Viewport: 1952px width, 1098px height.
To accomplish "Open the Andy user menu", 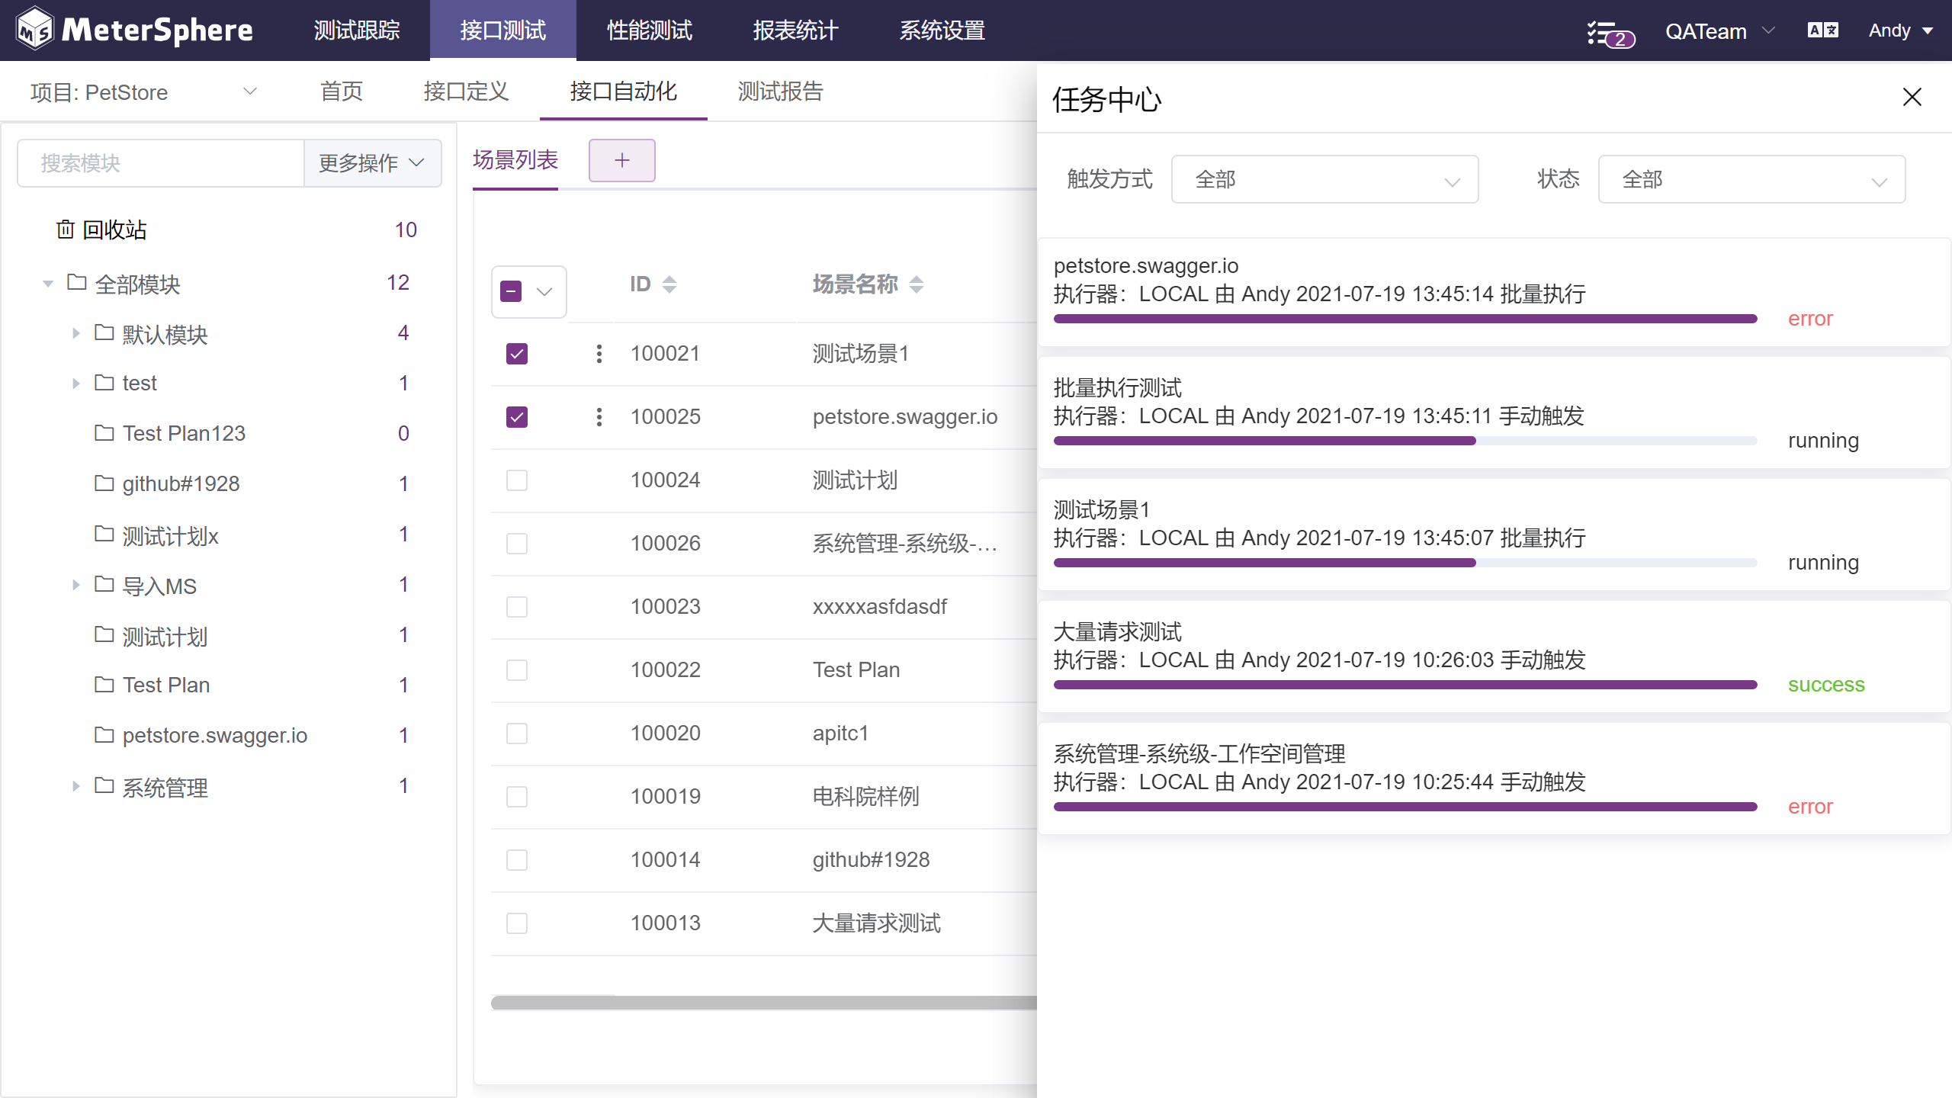I will 1900,30.
